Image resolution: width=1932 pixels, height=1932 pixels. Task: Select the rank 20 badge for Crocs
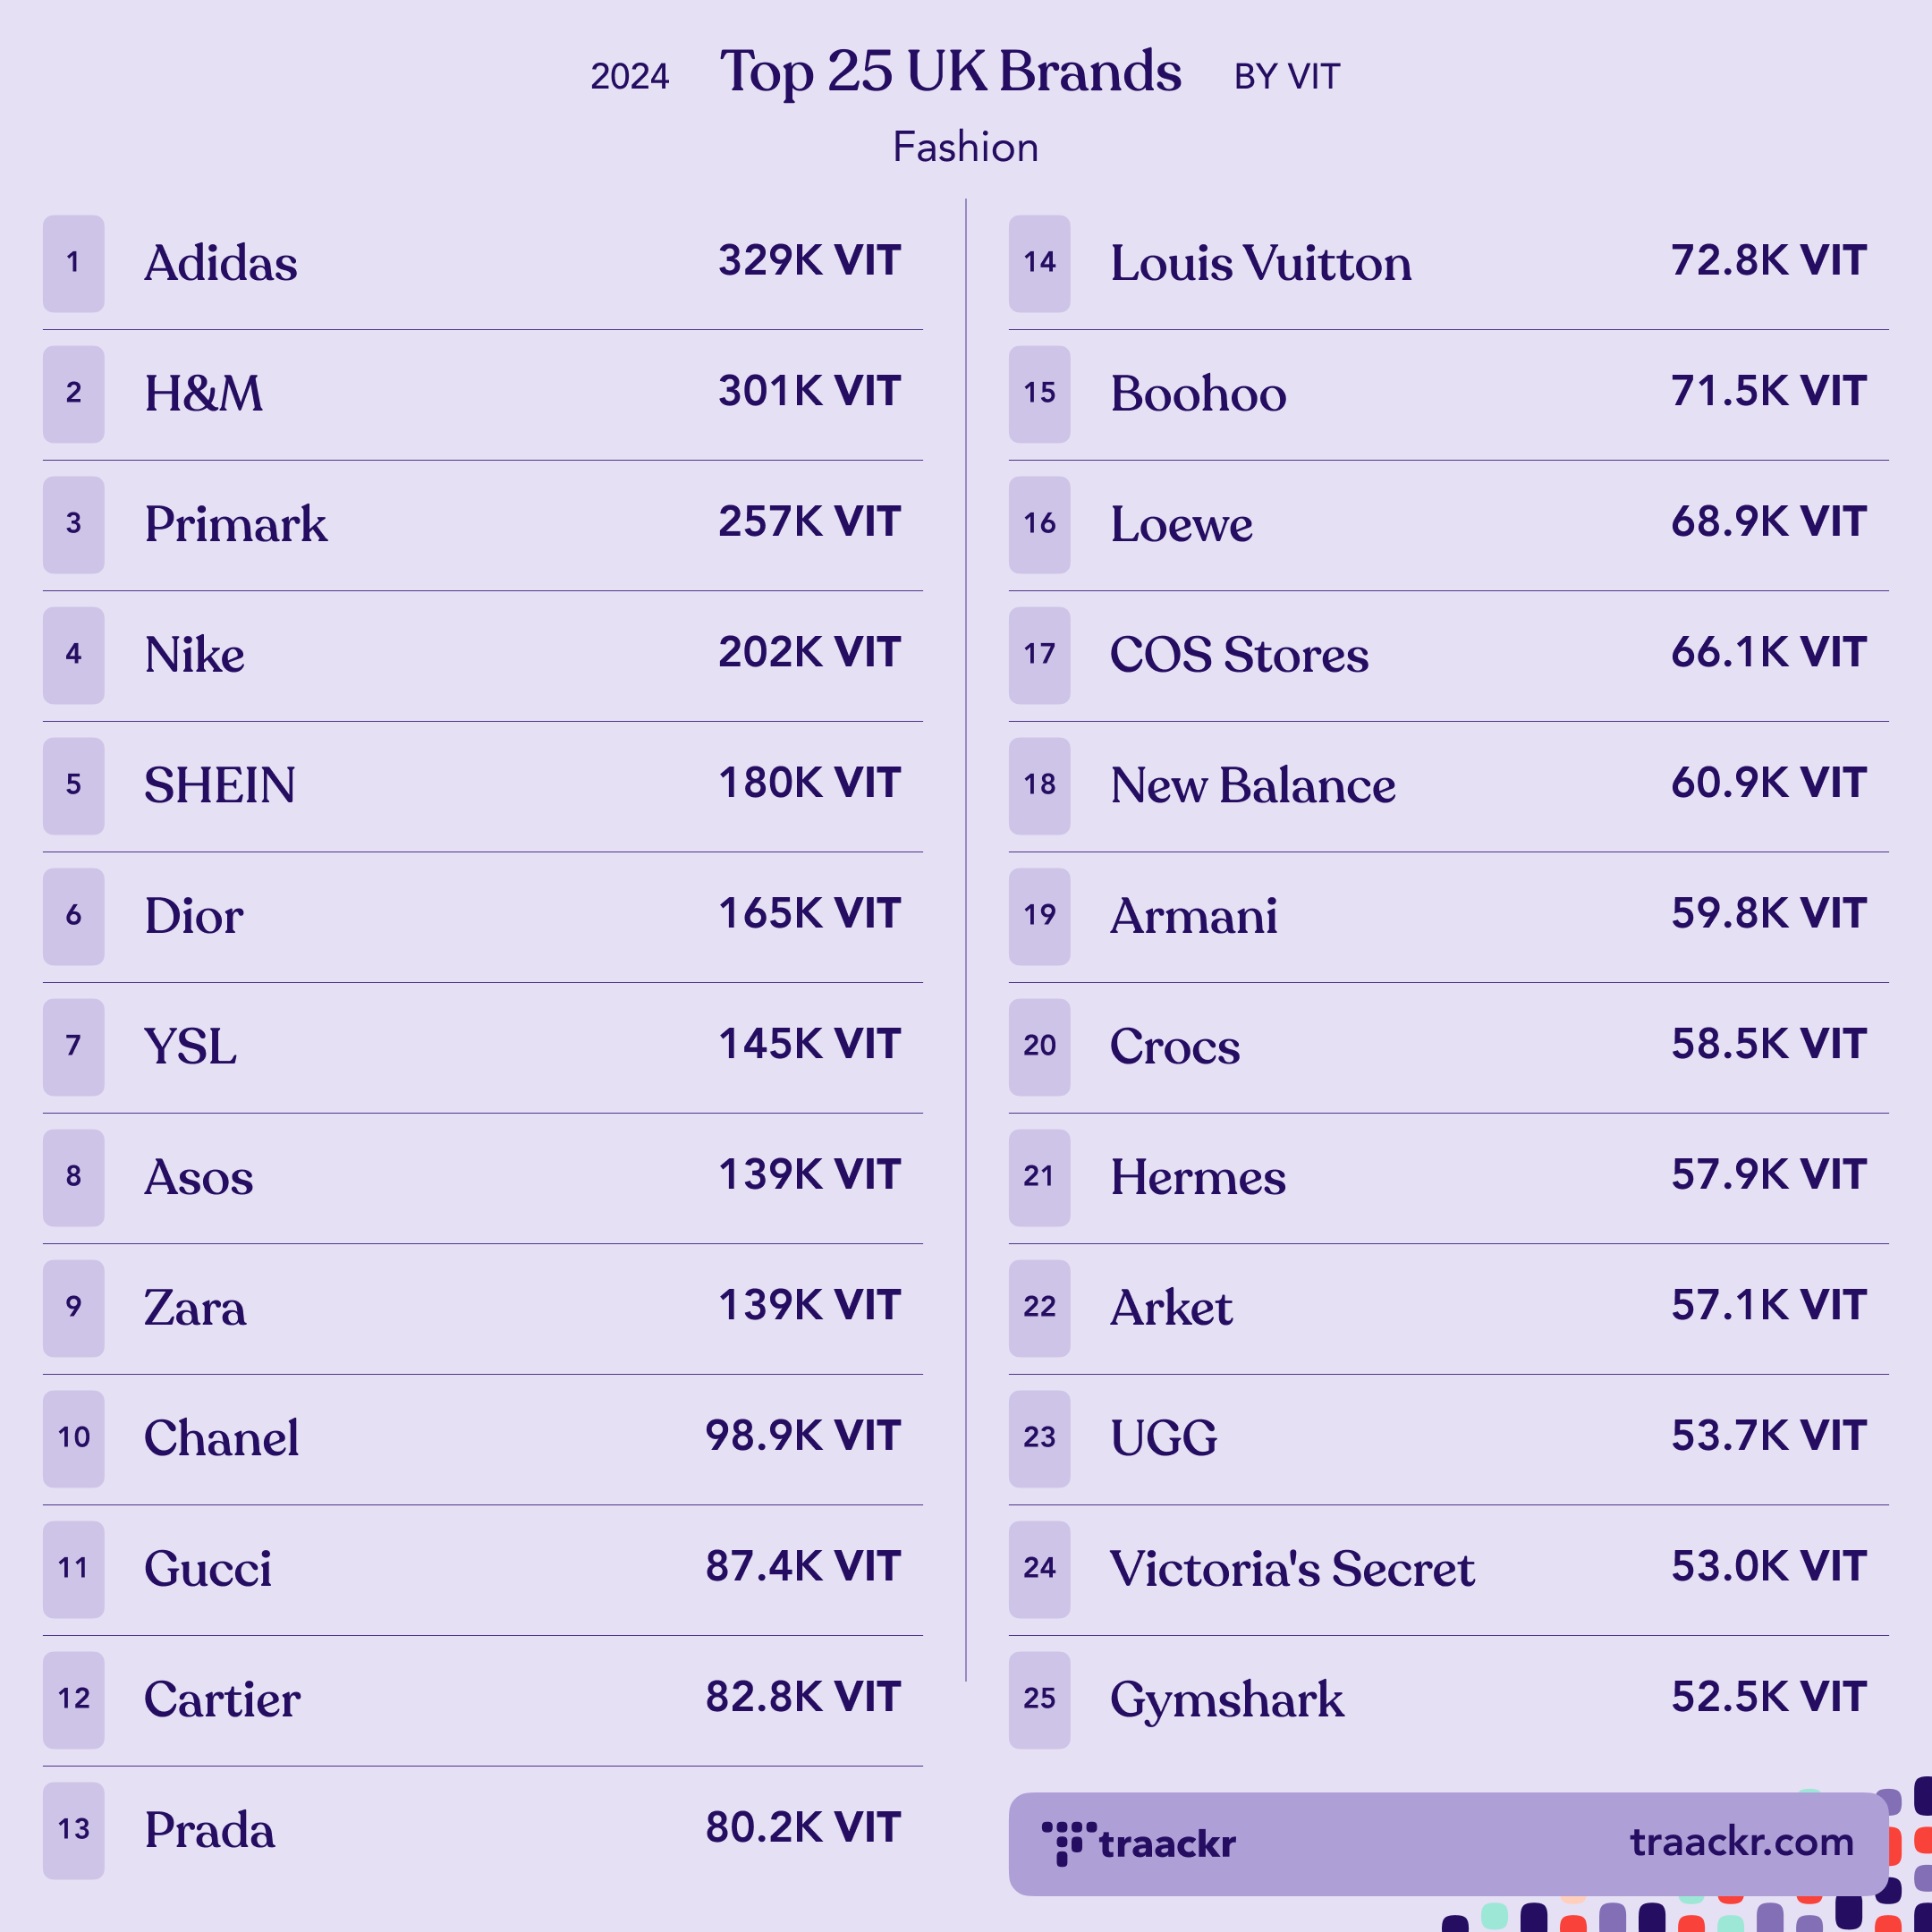tap(1039, 1047)
